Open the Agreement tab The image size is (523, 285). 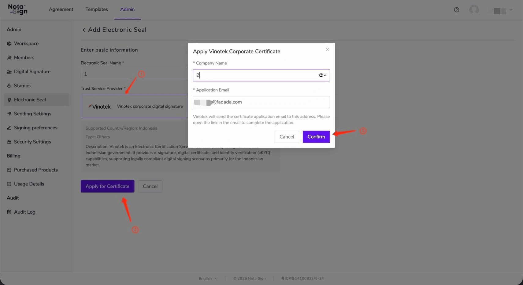click(61, 9)
